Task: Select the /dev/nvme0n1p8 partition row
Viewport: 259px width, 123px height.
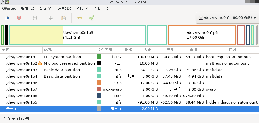Action: tap(130, 96)
